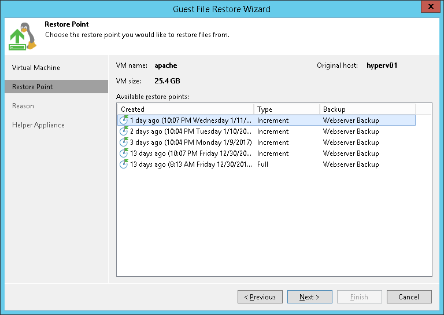This screenshot has height=315, width=444.
Task: Click the restore point icon for 1 day ago row
Action: (124, 120)
